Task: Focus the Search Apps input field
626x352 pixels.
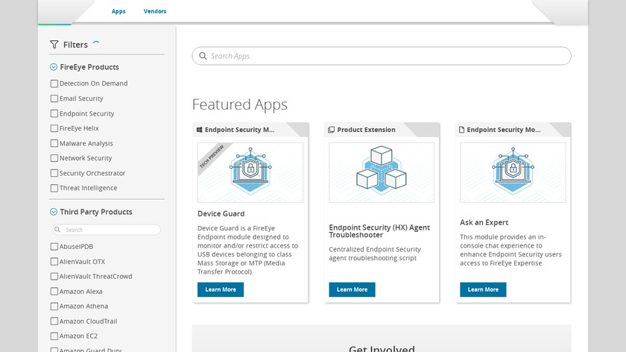Action: click(x=388, y=56)
